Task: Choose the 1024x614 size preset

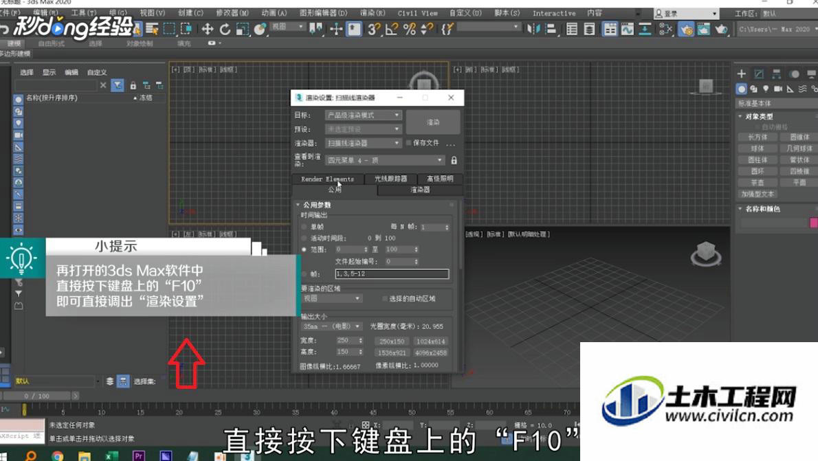Action: tap(430, 341)
